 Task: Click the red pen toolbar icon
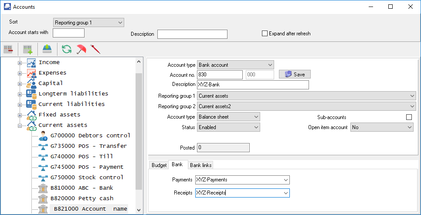pyautogui.click(x=95, y=49)
